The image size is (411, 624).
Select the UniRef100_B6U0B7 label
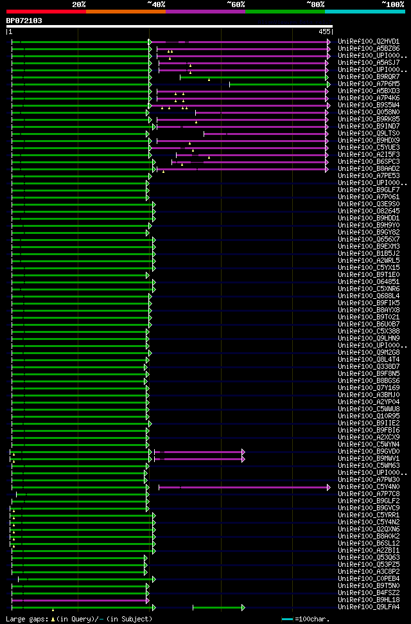(x=369, y=325)
